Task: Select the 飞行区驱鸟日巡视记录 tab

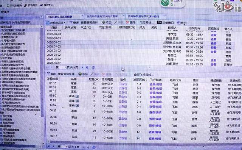Action: pos(60,17)
